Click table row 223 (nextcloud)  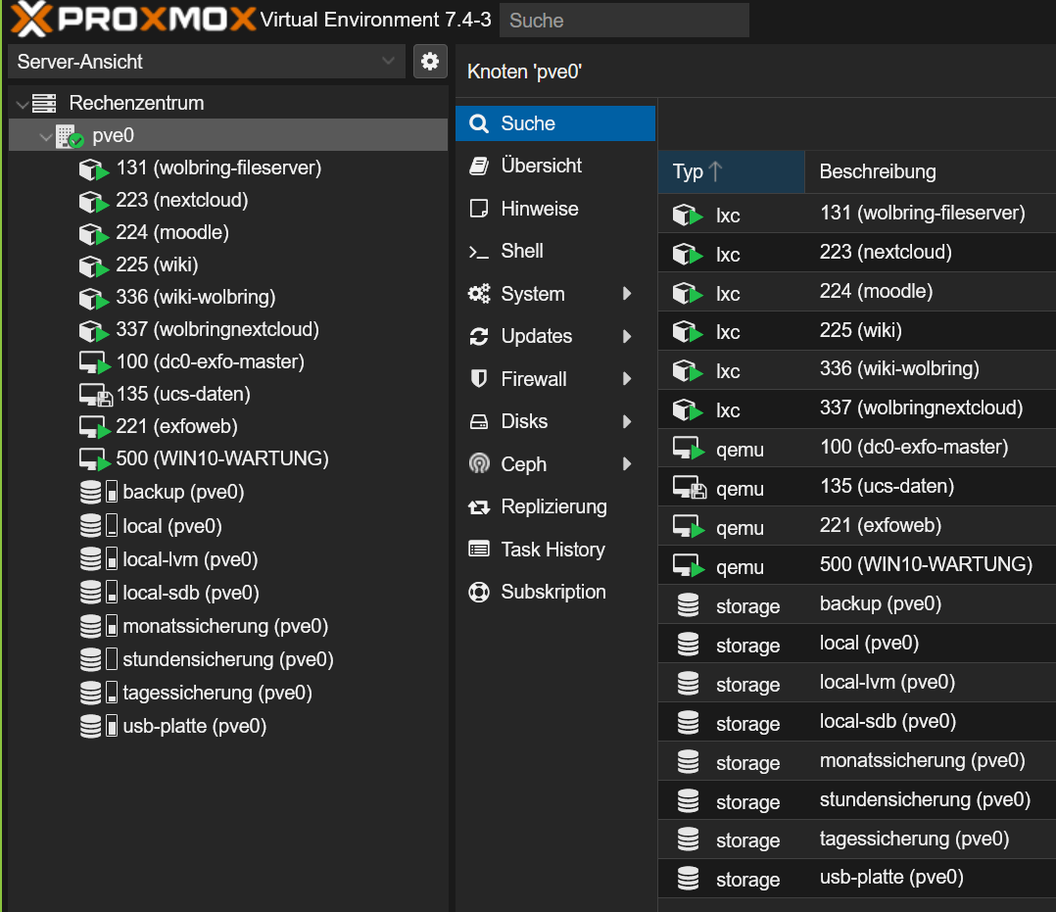(856, 253)
